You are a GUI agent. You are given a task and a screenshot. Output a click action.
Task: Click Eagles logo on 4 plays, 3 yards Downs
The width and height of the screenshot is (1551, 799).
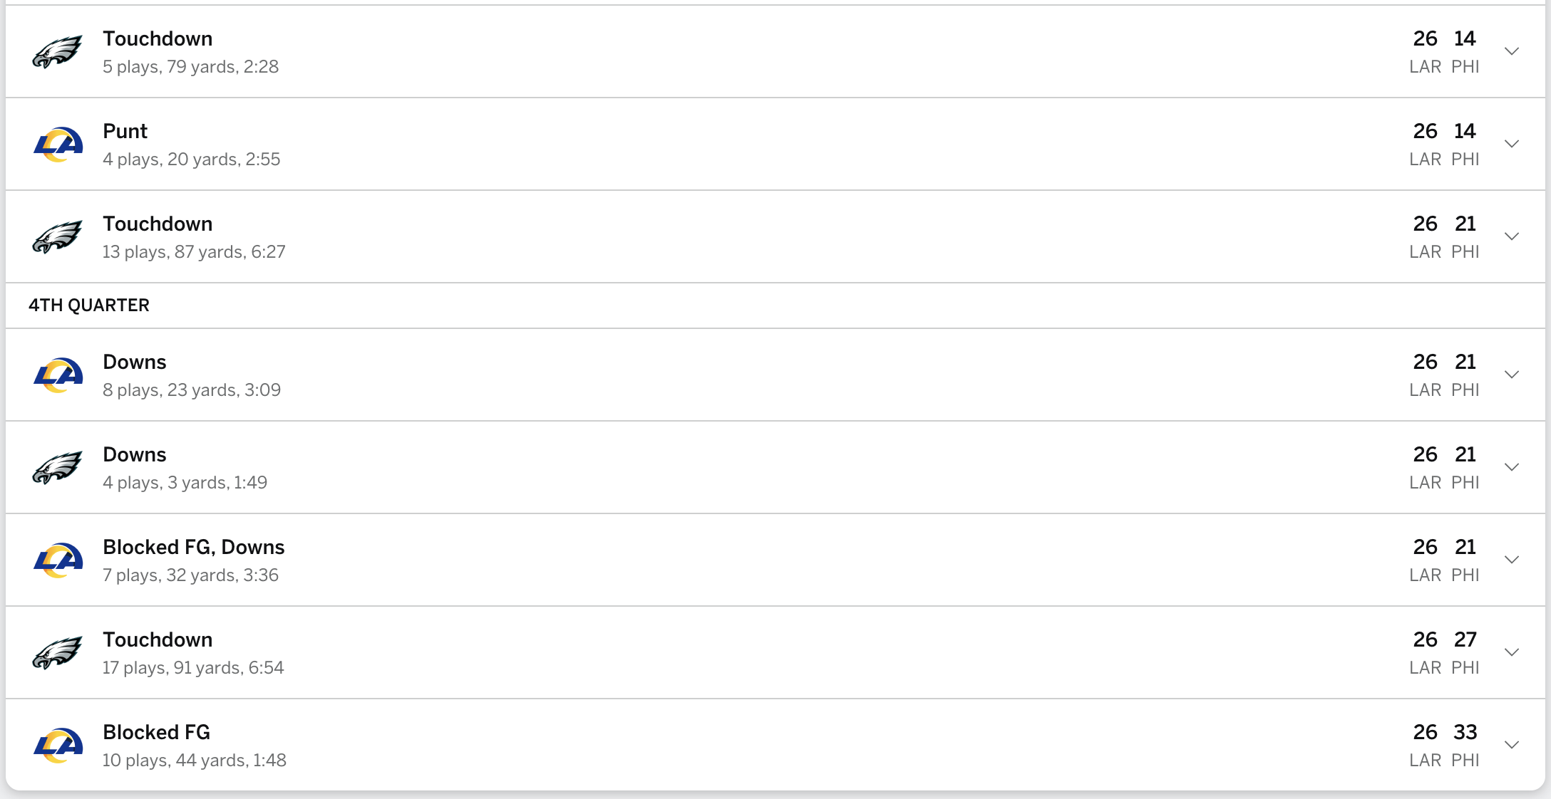pyautogui.click(x=58, y=468)
